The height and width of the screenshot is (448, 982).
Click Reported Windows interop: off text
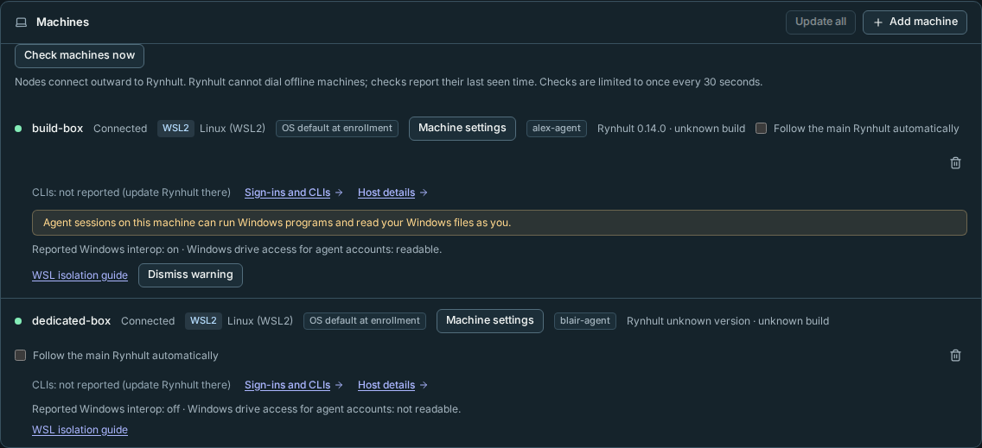tap(105, 409)
